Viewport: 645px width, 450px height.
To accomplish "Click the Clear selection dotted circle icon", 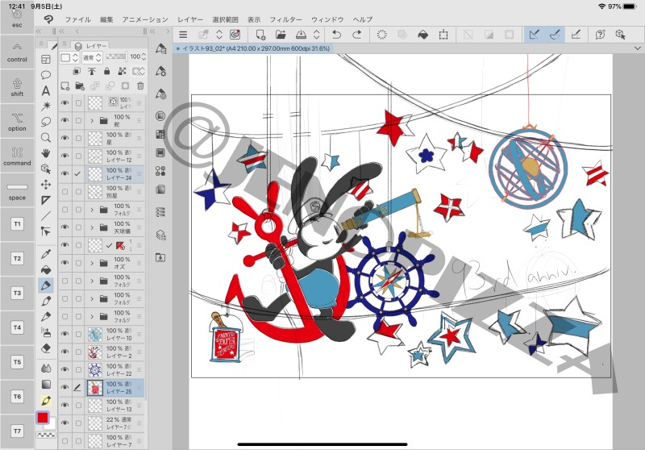I will click(x=381, y=35).
